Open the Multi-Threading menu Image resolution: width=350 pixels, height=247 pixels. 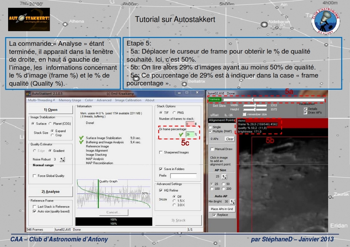point(41,100)
